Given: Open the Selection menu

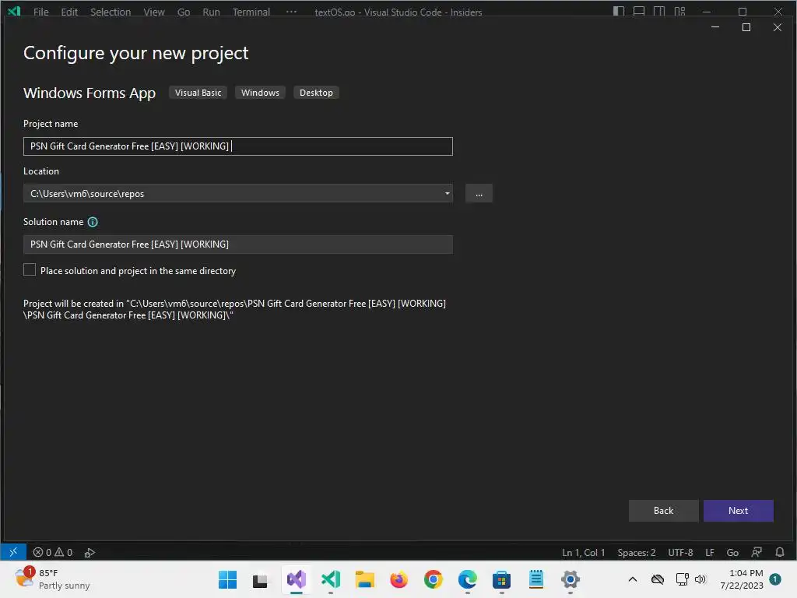Looking at the screenshot, I should (111, 12).
